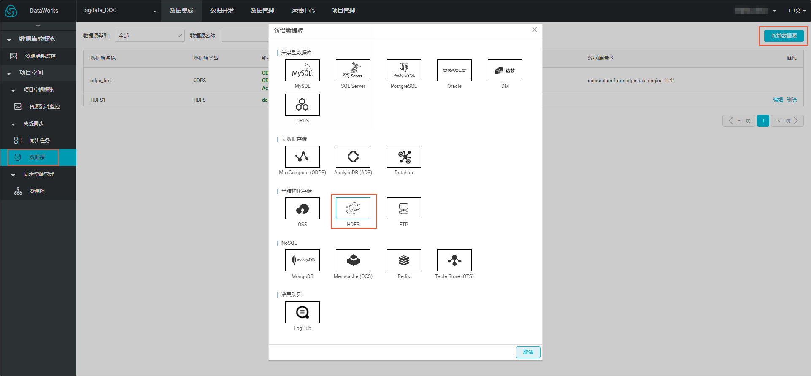811x376 pixels.
Task: Open the 中文 language dropdown
Action: point(797,11)
